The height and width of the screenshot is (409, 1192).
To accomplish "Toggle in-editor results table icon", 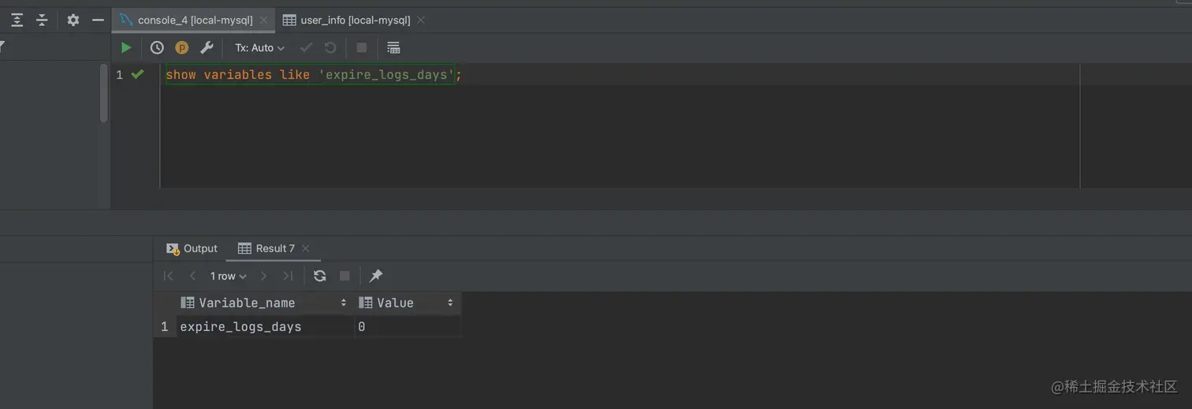I will (393, 48).
